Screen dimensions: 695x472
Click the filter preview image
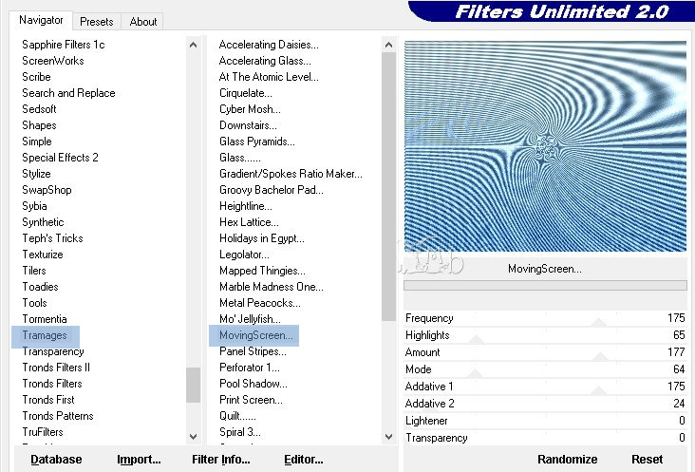545,146
